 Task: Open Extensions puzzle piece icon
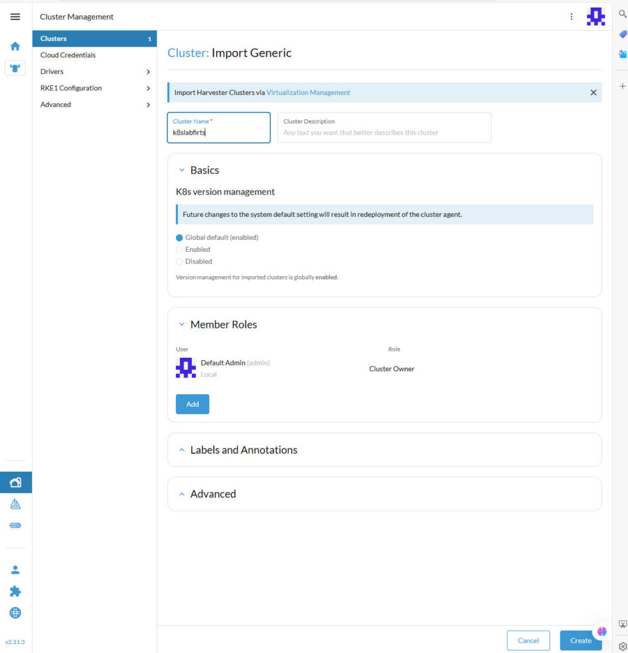15,591
